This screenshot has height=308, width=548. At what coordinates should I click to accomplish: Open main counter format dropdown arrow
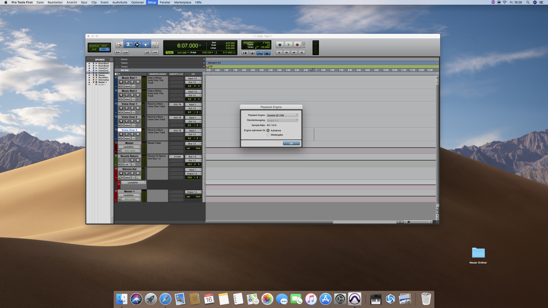tap(200, 45)
